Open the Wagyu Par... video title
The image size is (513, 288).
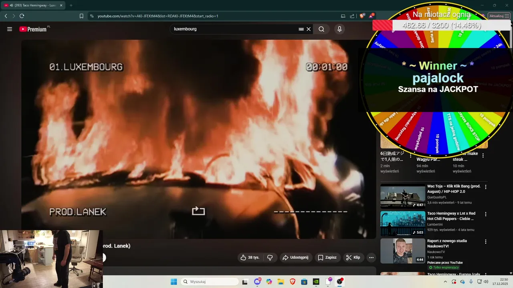428,159
